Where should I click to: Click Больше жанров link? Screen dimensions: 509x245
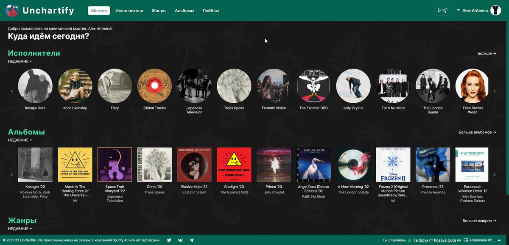click(x=479, y=221)
